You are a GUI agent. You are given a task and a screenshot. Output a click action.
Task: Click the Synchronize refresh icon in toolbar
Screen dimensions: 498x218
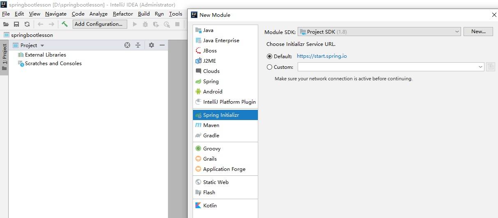click(27, 24)
